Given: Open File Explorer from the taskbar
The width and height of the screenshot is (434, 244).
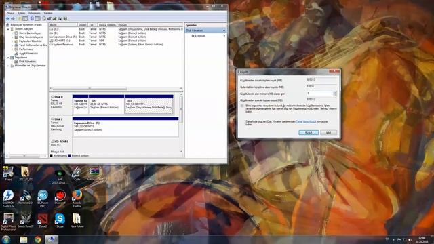Looking at the screenshot, I should [x=24, y=239].
